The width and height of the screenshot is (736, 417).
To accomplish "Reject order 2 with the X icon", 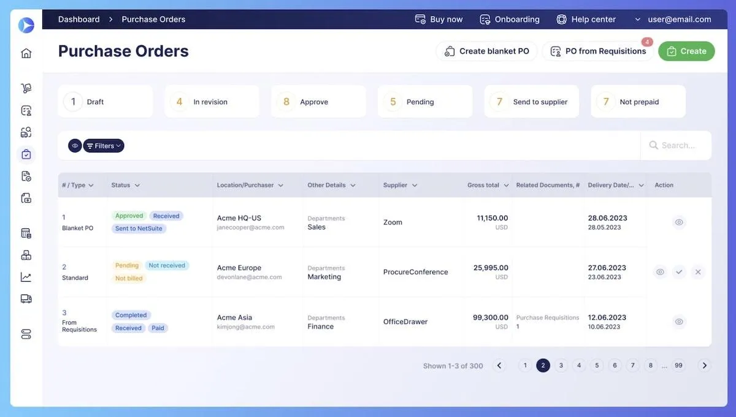I will (x=697, y=272).
